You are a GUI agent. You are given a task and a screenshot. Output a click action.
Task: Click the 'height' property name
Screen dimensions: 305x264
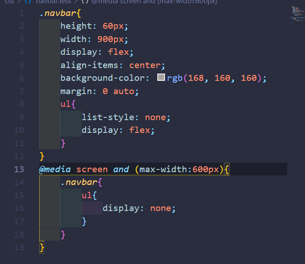coord(76,26)
